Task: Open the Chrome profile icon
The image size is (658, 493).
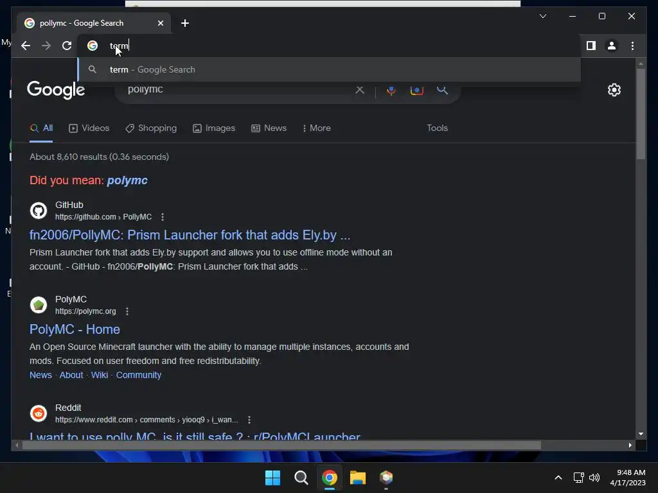Action: point(612,46)
